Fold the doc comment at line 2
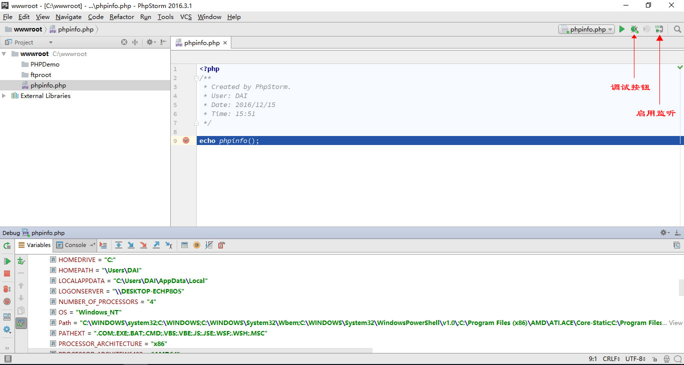Viewport: 684px width, 365px height. point(197,78)
